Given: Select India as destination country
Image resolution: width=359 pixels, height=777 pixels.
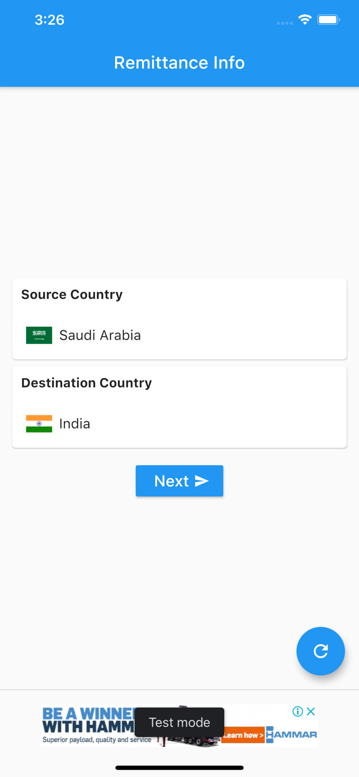Looking at the screenshot, I should [75, 424].
